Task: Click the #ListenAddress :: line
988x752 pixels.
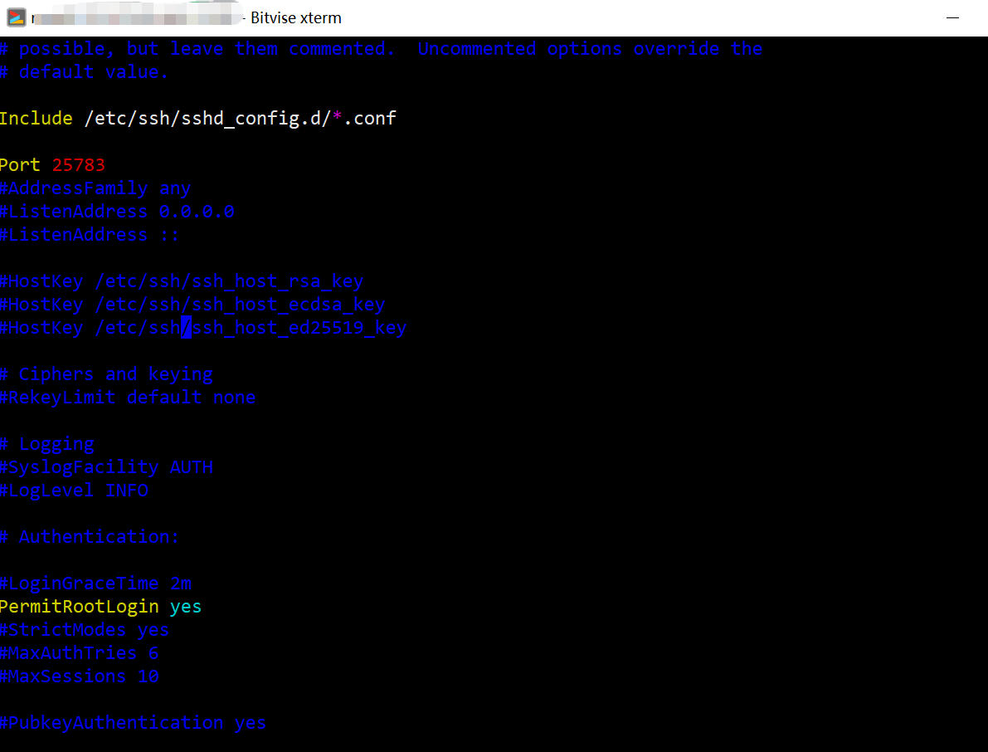Action: (90, 235)
